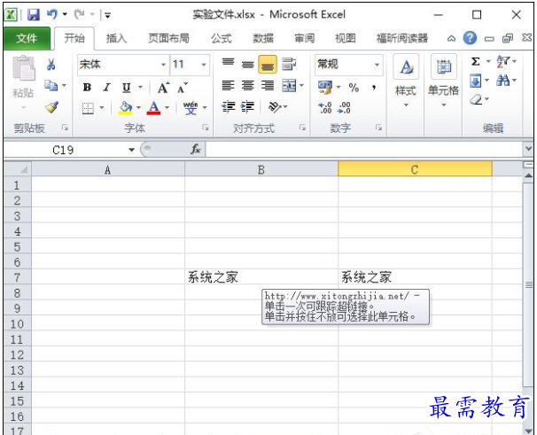Open the font size 11 dropdown
This screenshot has width=537, height=435.
click(x=204, y=65)
